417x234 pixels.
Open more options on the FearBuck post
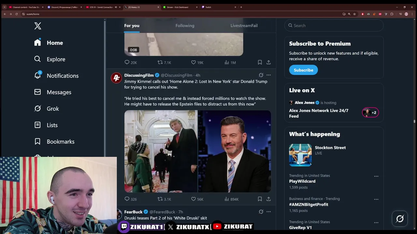[268, 212]
